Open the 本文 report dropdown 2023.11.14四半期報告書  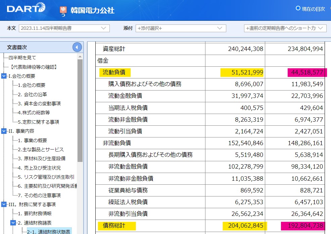[x=64, y=28]
